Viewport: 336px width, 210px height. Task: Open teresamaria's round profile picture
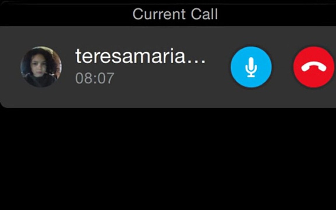point(41,66)
